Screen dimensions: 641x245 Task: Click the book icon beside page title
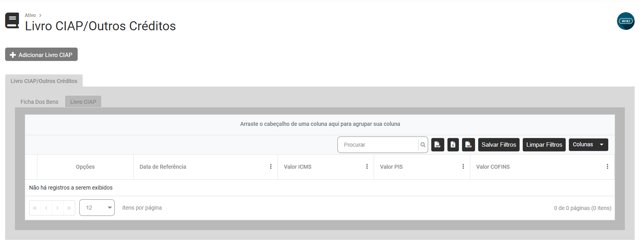(x=12, y=21)
